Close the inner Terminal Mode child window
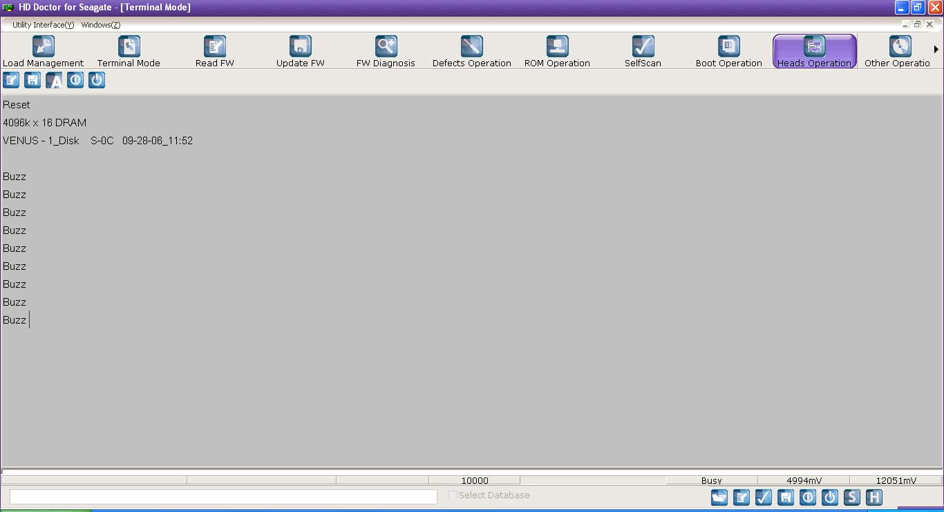The height and width of the screenshot is (512, 944). 929,24
